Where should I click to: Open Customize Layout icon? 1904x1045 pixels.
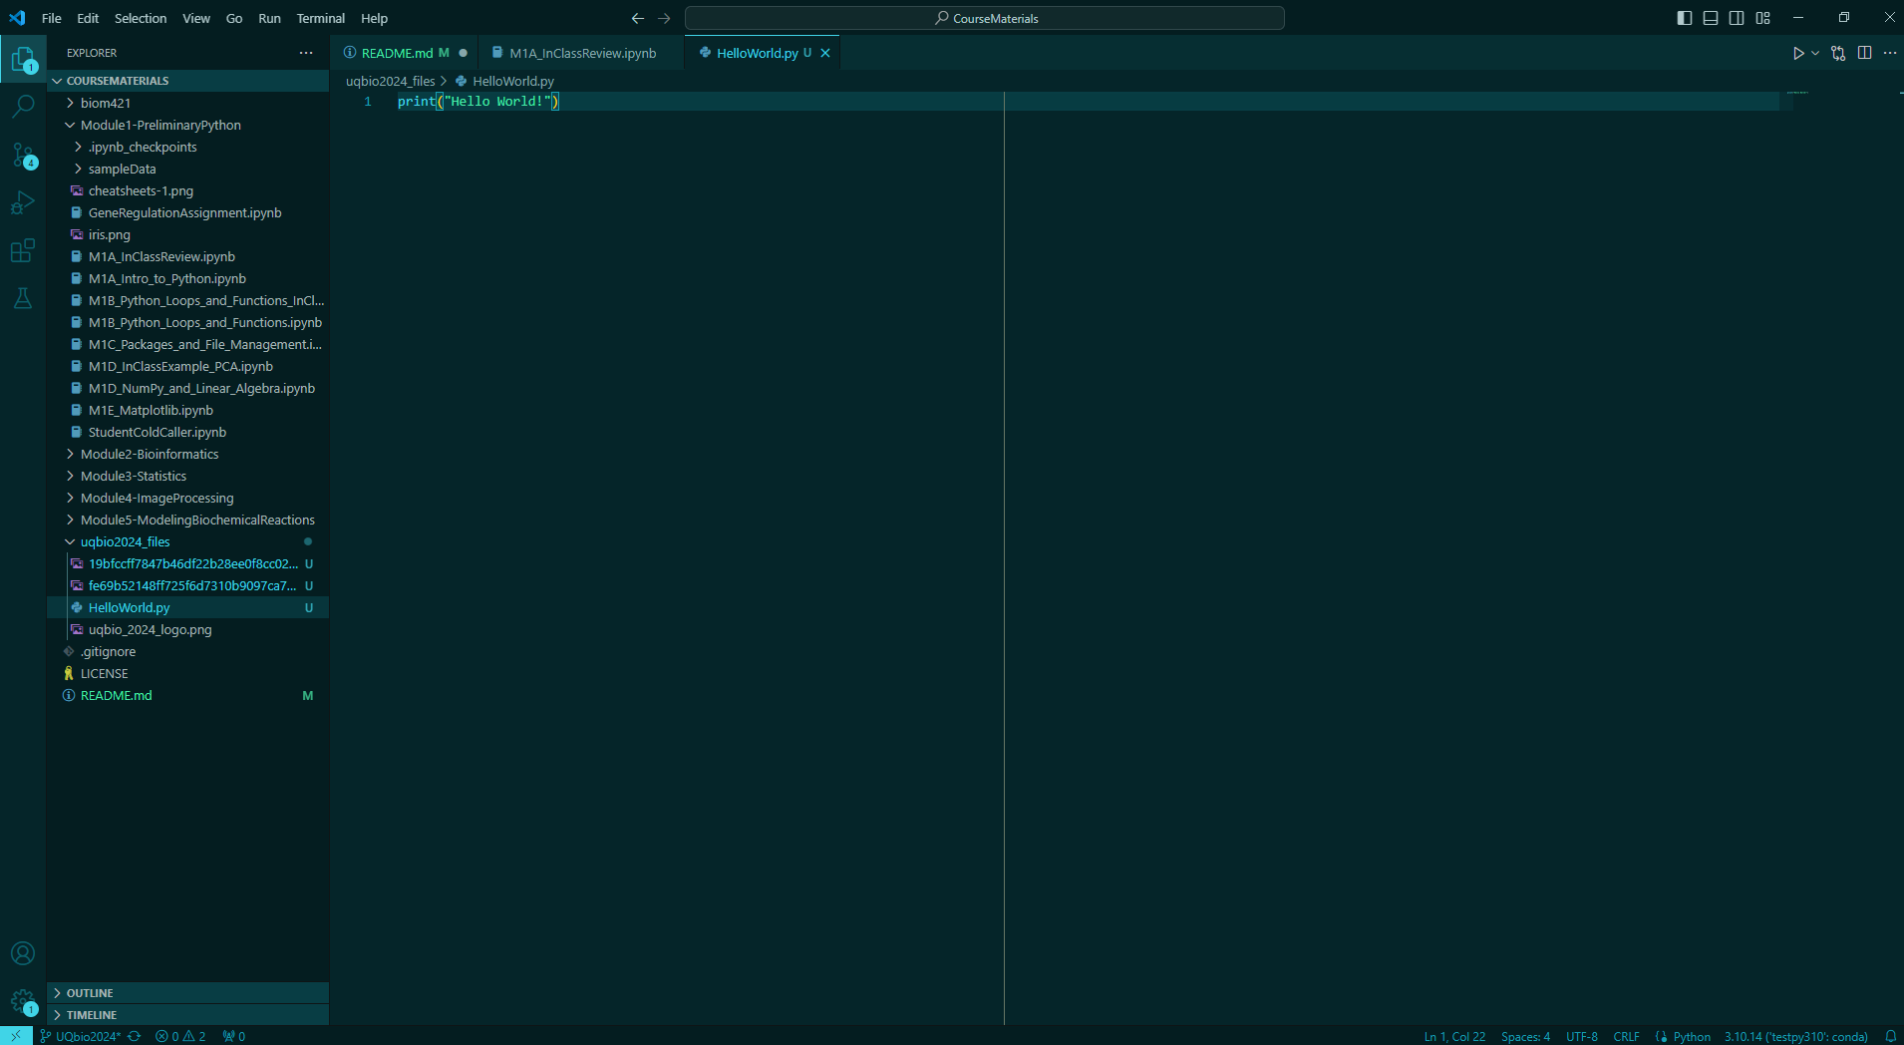pos(1763,18)
